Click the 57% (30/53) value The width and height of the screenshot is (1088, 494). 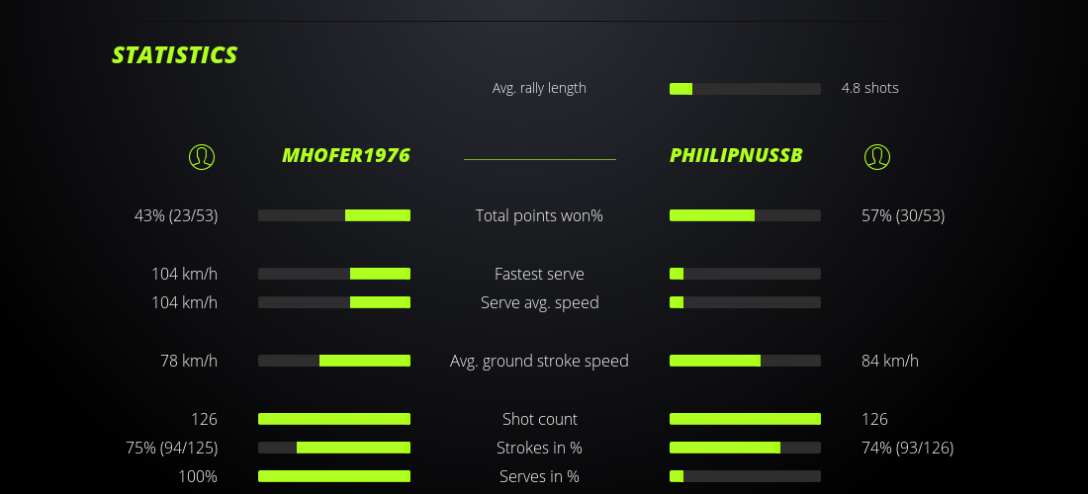pos(903,215)
